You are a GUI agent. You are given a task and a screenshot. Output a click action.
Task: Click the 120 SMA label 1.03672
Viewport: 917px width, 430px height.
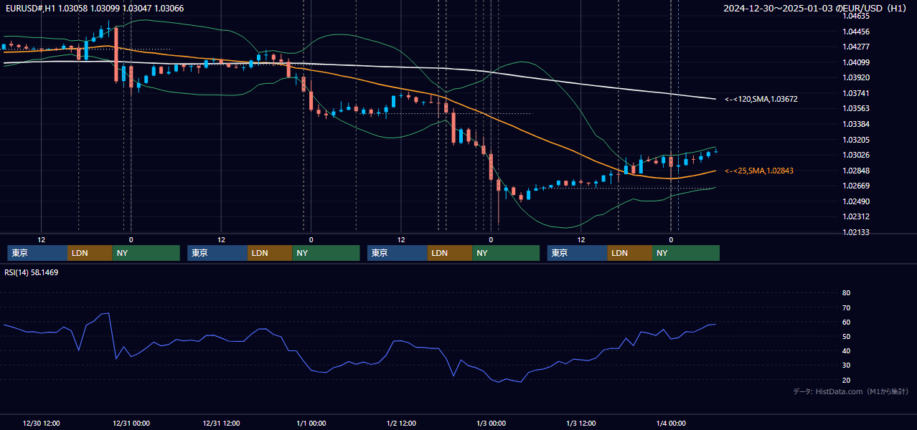(761, 99)
